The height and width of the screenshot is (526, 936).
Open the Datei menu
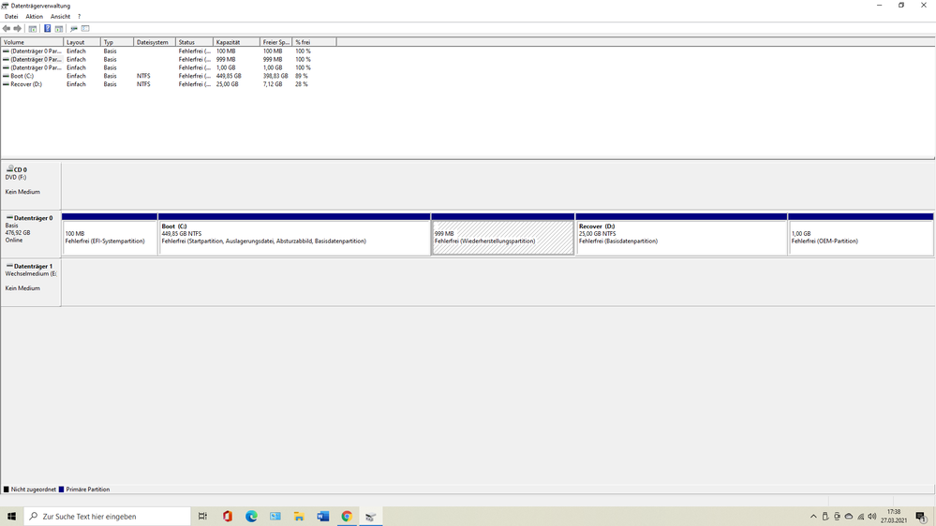(11, 17)
